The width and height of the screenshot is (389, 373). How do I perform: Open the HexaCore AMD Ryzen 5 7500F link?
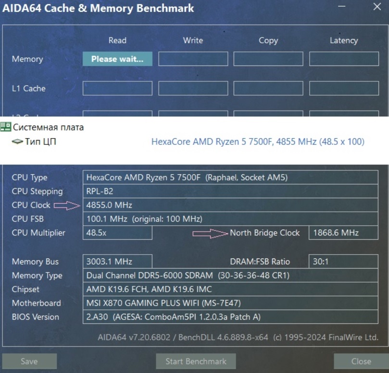tap(258, 141)
